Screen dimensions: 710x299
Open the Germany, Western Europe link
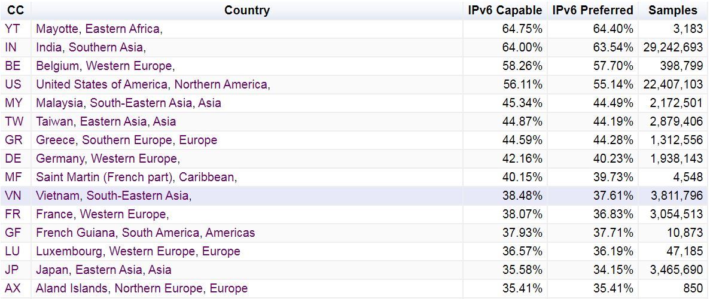[x=108, y=158]
